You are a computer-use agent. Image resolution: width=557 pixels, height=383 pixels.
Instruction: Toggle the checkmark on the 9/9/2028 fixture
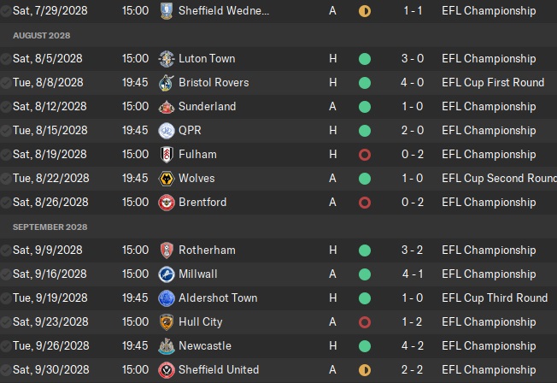(x=6, y=250)
